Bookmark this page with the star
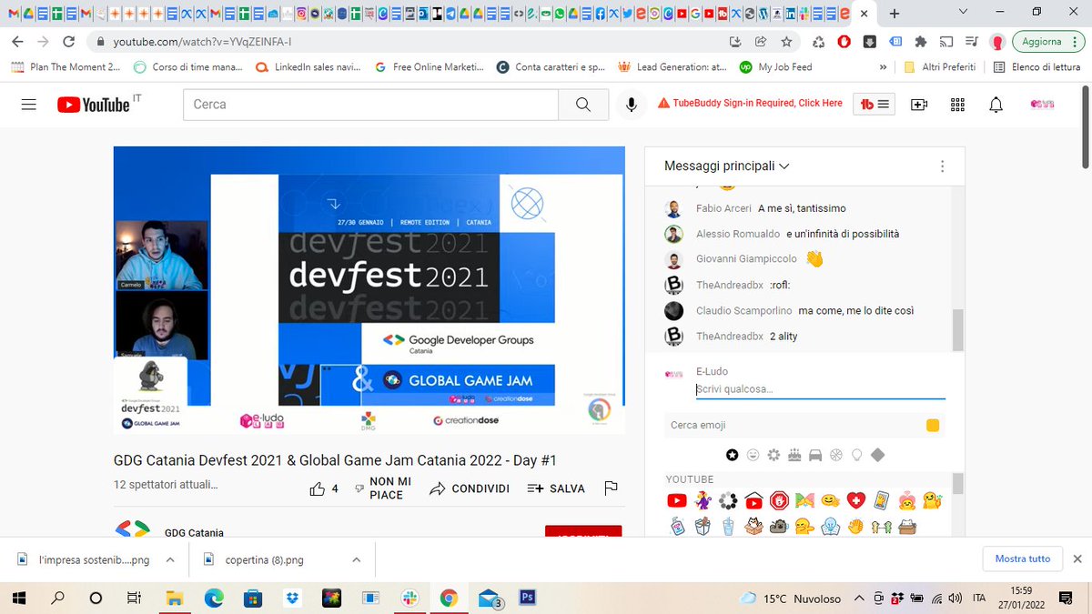The height and width of the screenshot is (614, 1092). [x=786, y=42]
